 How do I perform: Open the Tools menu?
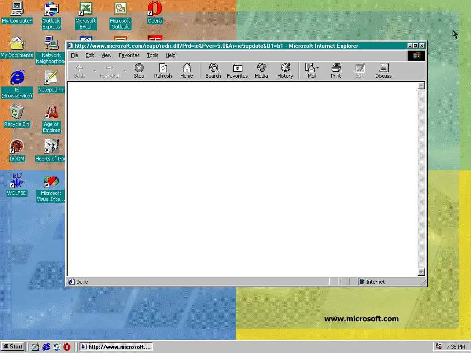point(153,55)
